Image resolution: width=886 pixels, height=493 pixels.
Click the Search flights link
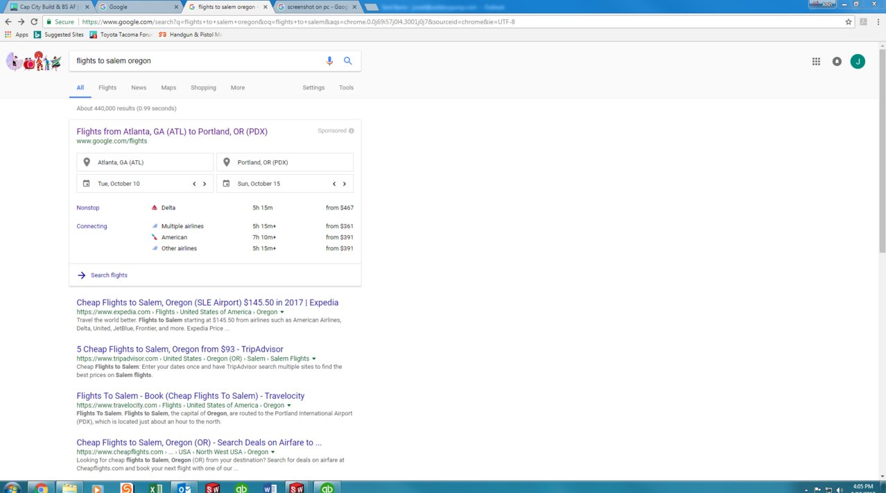tap(109, 275)
